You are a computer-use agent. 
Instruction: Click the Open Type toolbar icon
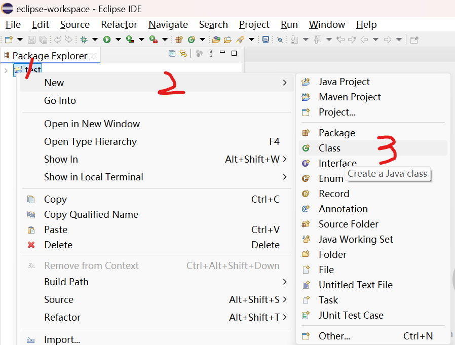point(216,40)
